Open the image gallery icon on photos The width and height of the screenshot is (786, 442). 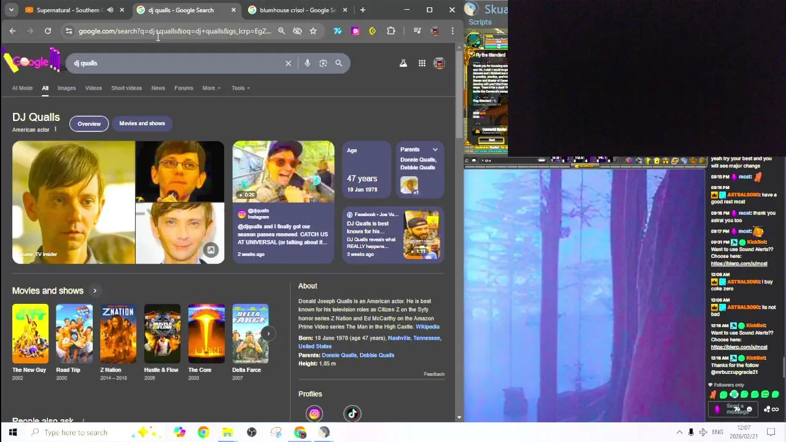point(211,250)
